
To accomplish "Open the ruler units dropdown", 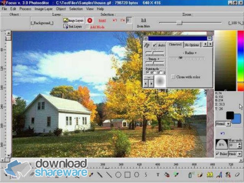I will point(239,154).
